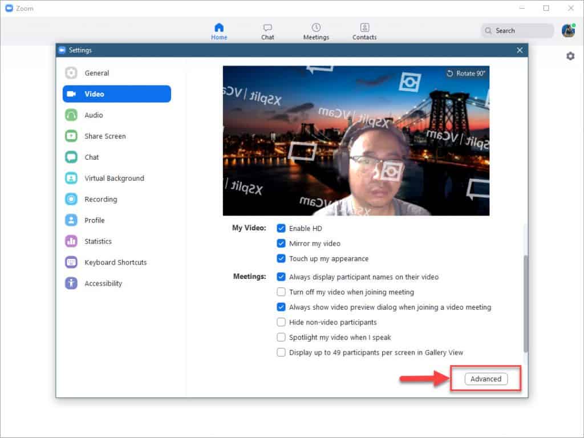Select Audio settings in sidebar
The height and width of the screenshot is (438, 584).
click(94, 115)
